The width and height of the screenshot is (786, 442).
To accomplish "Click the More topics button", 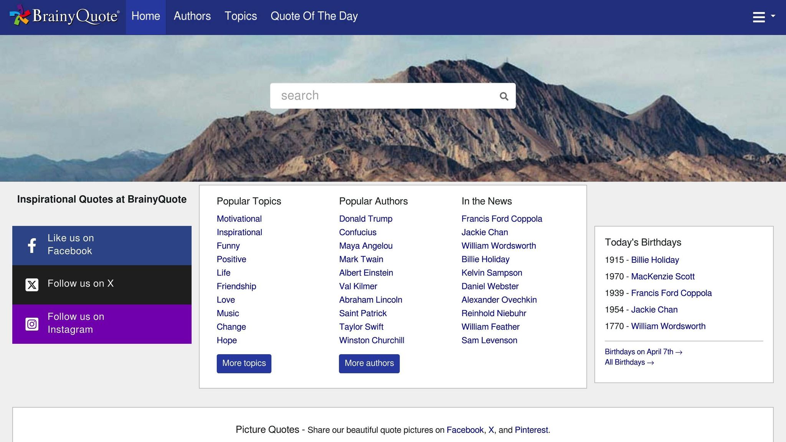I will pos(244,363).
